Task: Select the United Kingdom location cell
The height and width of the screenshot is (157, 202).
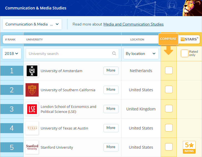Action: (x=141, y=109)
